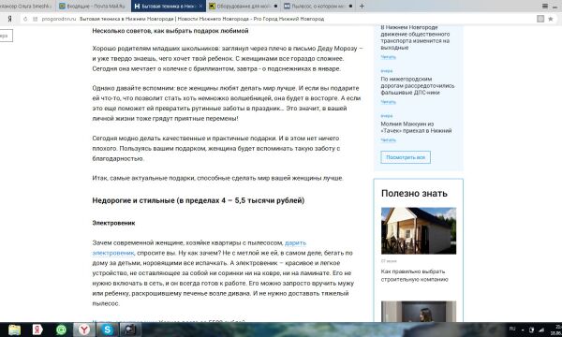
Task: Click 'Читать' under the transport news
Action: 388,57
